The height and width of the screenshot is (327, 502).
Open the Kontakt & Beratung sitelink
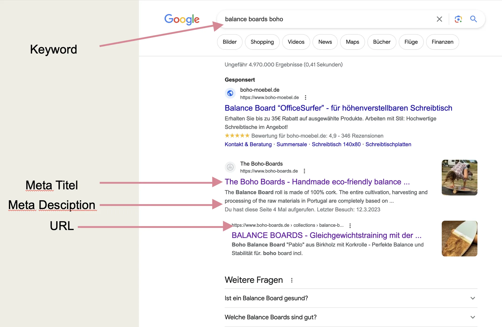[248, 144]
